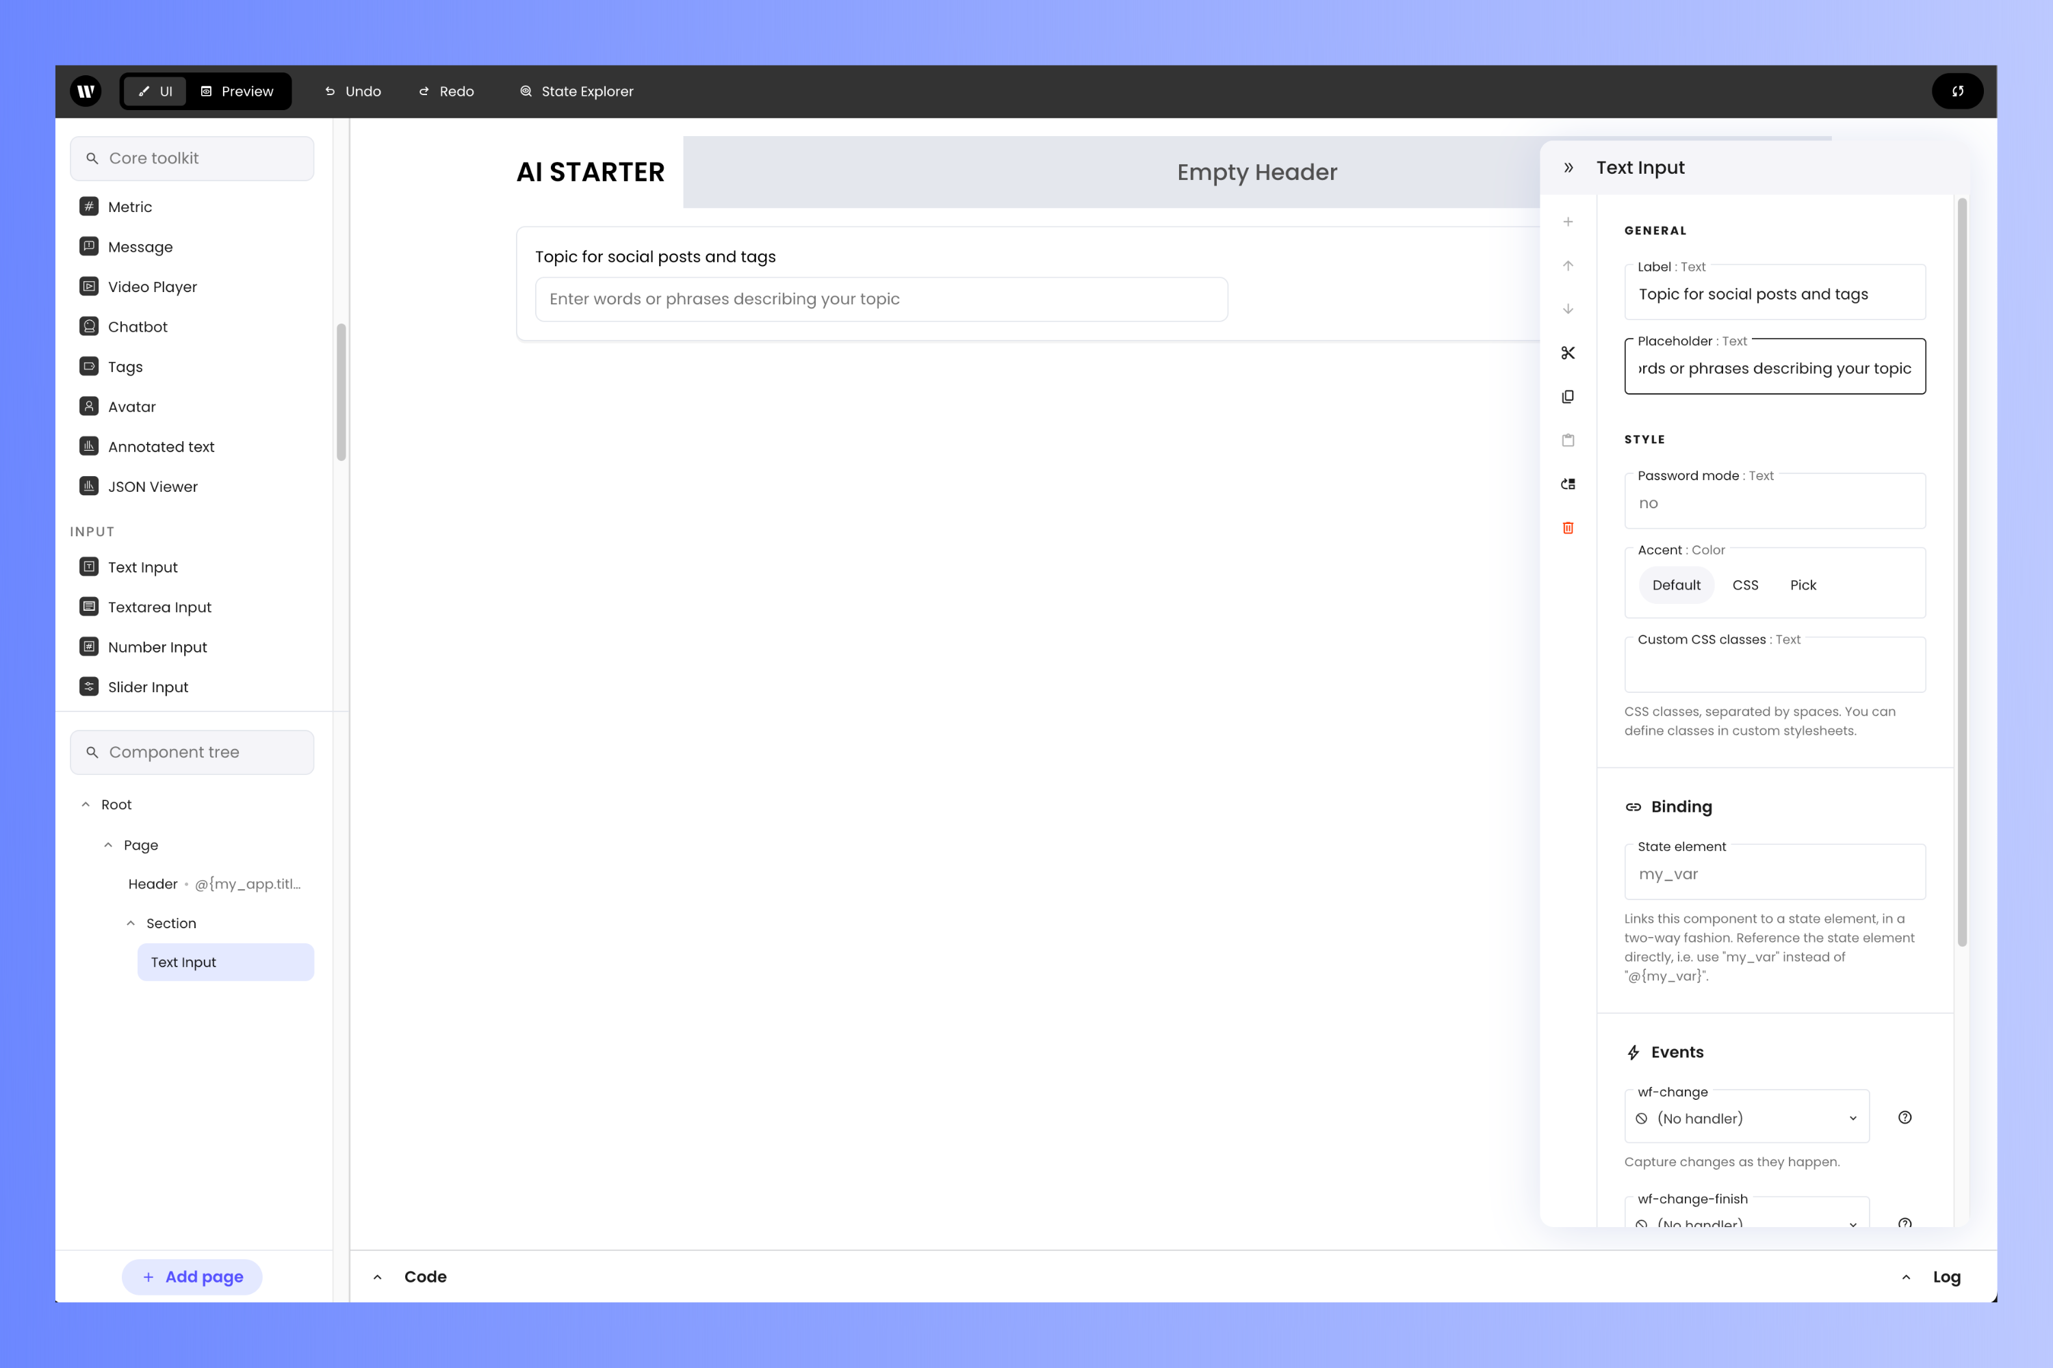Collapse the Section node in component tree
Screen dimensions: 2053x1368
131,922
